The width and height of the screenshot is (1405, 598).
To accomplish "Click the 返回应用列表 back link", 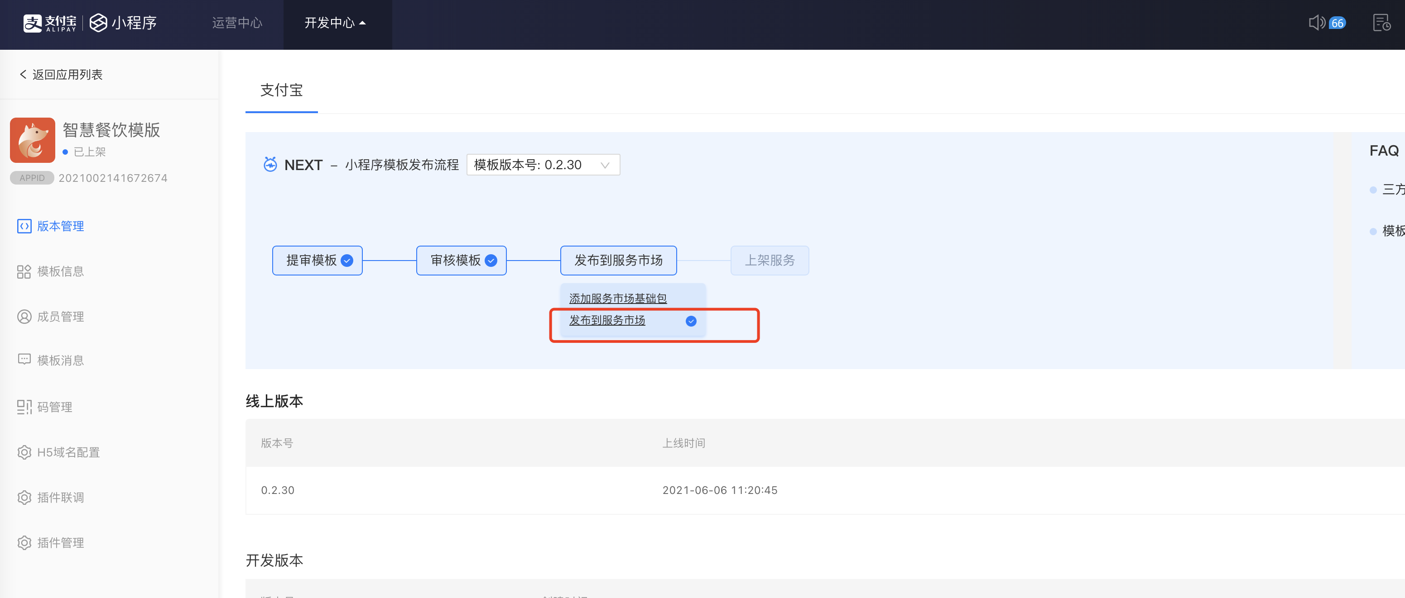I will [62, 75].
